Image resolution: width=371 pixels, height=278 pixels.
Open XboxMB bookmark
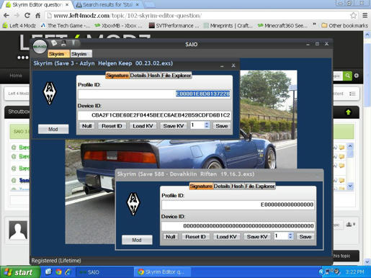point(119,25)
